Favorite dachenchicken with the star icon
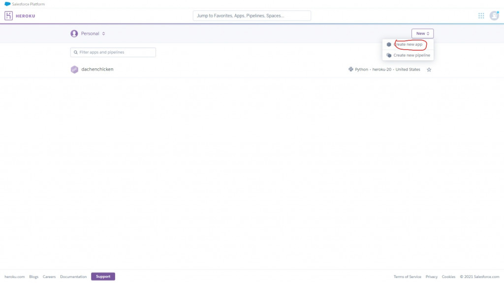Image resolution: width=504 pixels, height=283 pixels. 429,69
